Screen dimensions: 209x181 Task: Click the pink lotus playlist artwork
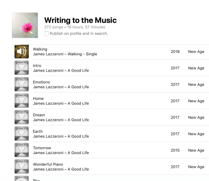[25, 25]
